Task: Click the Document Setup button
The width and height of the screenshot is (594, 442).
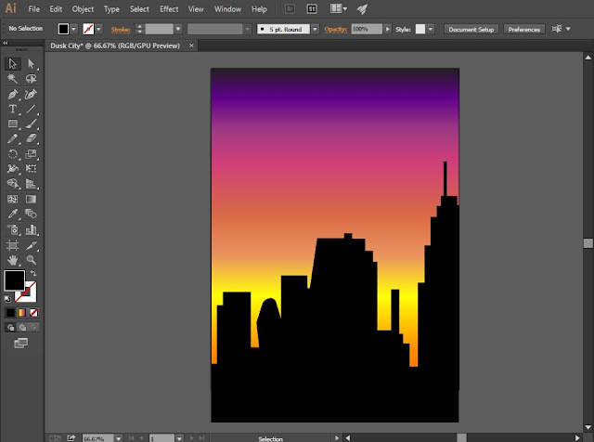Action: tap(472, 30)
